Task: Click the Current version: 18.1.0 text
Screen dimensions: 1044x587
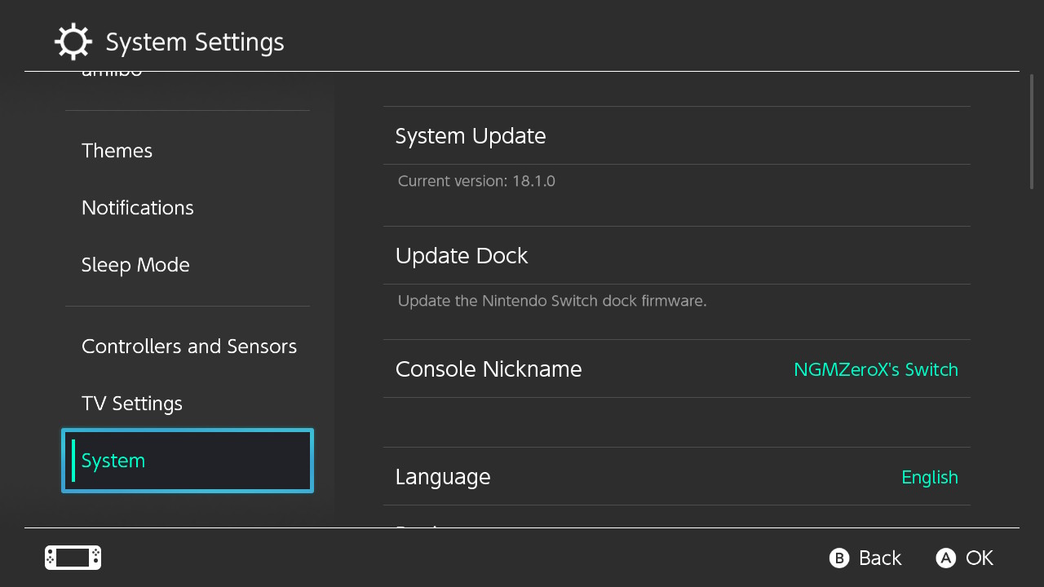Action: tap(476, 181)
